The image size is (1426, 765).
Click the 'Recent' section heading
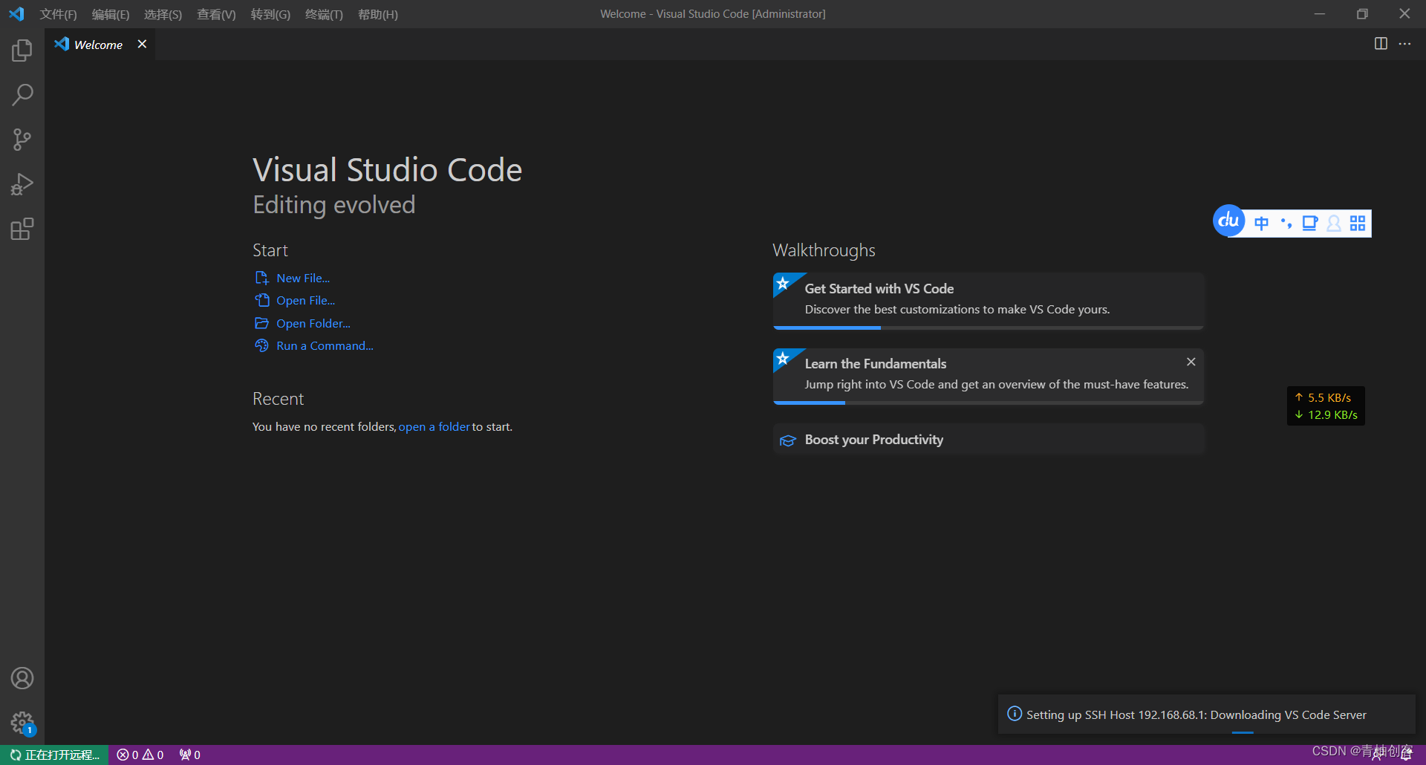click(278, 399)
